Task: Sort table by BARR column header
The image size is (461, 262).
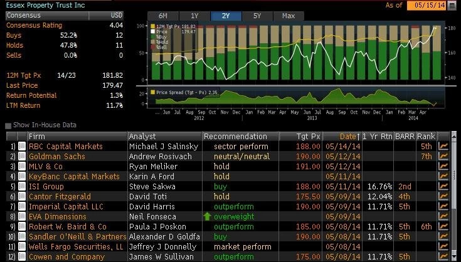Action: click(x=405, y=136)
